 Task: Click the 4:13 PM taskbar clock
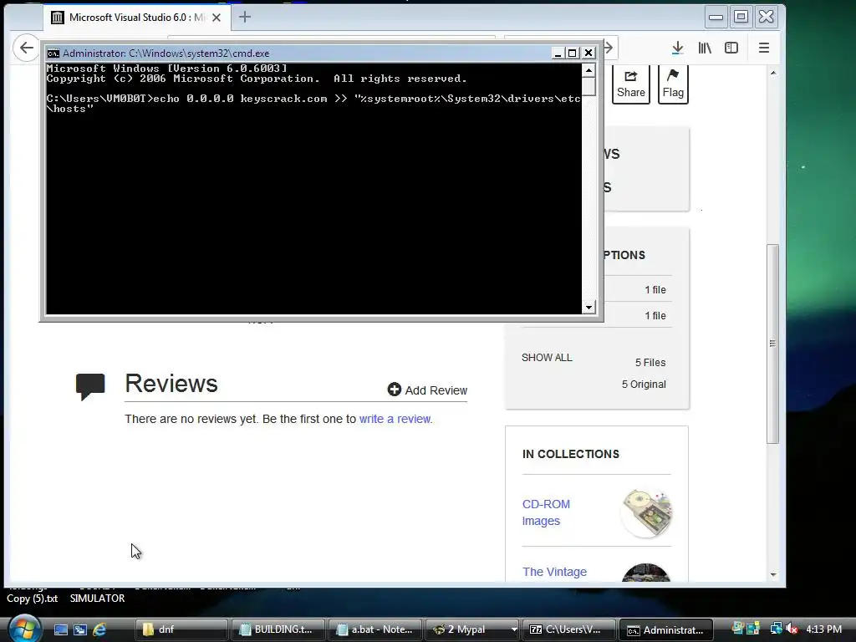tap(823, 629)
